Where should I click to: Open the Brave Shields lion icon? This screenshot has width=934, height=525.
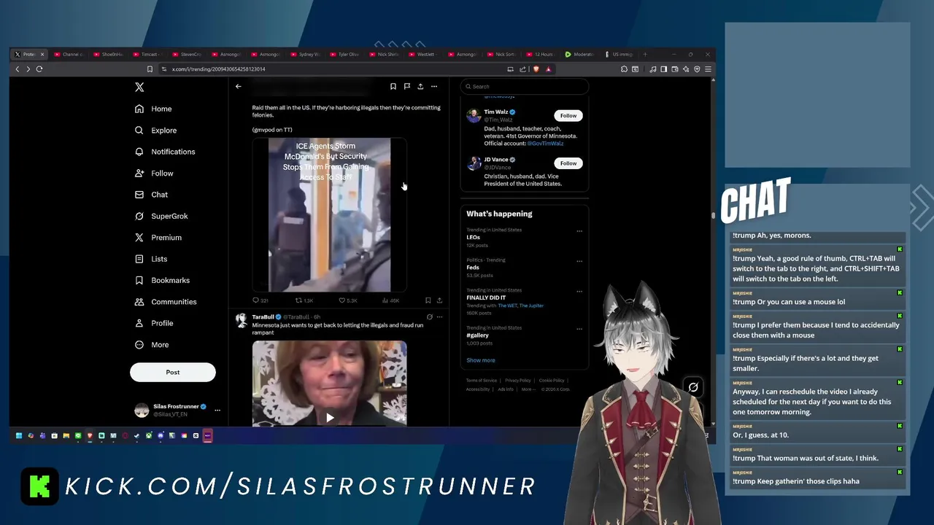point(536,69)
